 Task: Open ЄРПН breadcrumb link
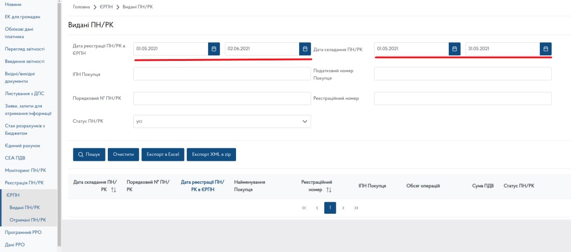tap(105, 7)
